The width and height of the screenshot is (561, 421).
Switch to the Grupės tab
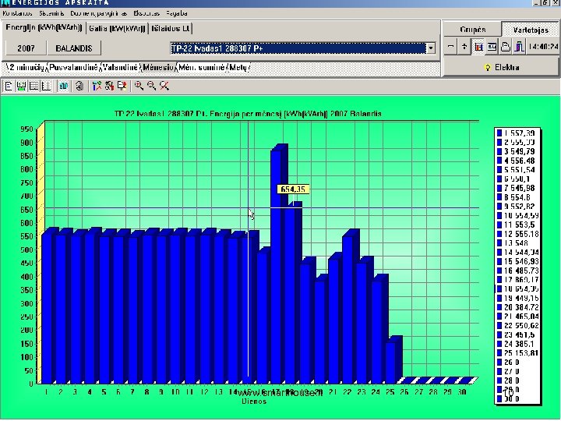tap(473, 30)
